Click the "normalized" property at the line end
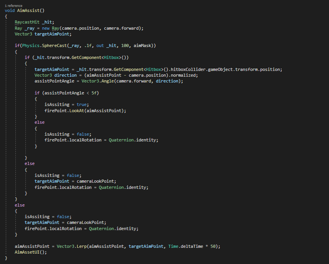This screenshot has width=329, height=264. click(183, 75)
